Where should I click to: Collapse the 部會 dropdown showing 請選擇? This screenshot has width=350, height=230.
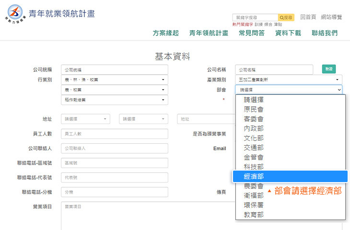point(289,90)
